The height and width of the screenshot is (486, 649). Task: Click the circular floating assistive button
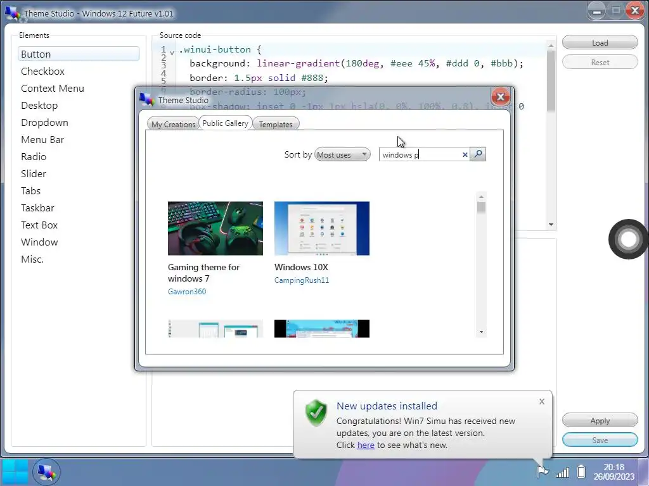(628, 239)
